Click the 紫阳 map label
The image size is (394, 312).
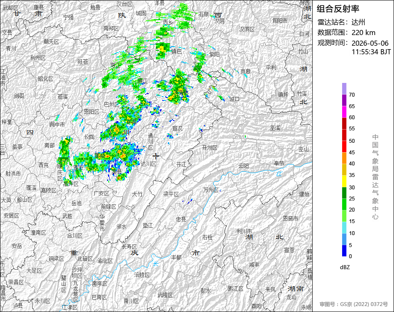click(x=214, y=54)
